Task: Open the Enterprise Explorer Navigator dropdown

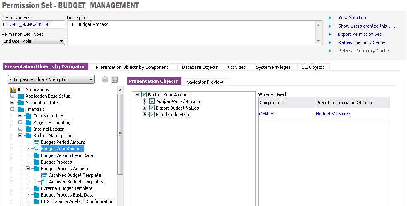Action: click(51, 80)
